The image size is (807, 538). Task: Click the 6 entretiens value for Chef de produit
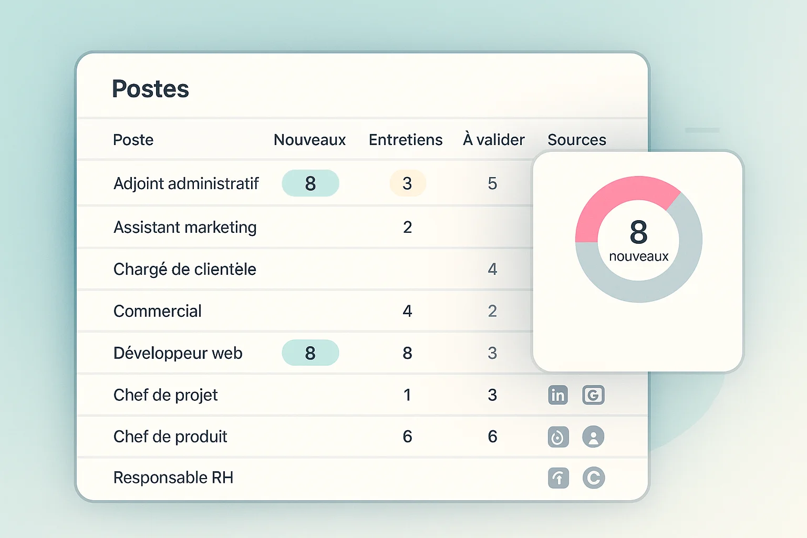pyautogui.click(x=408, y=437)
